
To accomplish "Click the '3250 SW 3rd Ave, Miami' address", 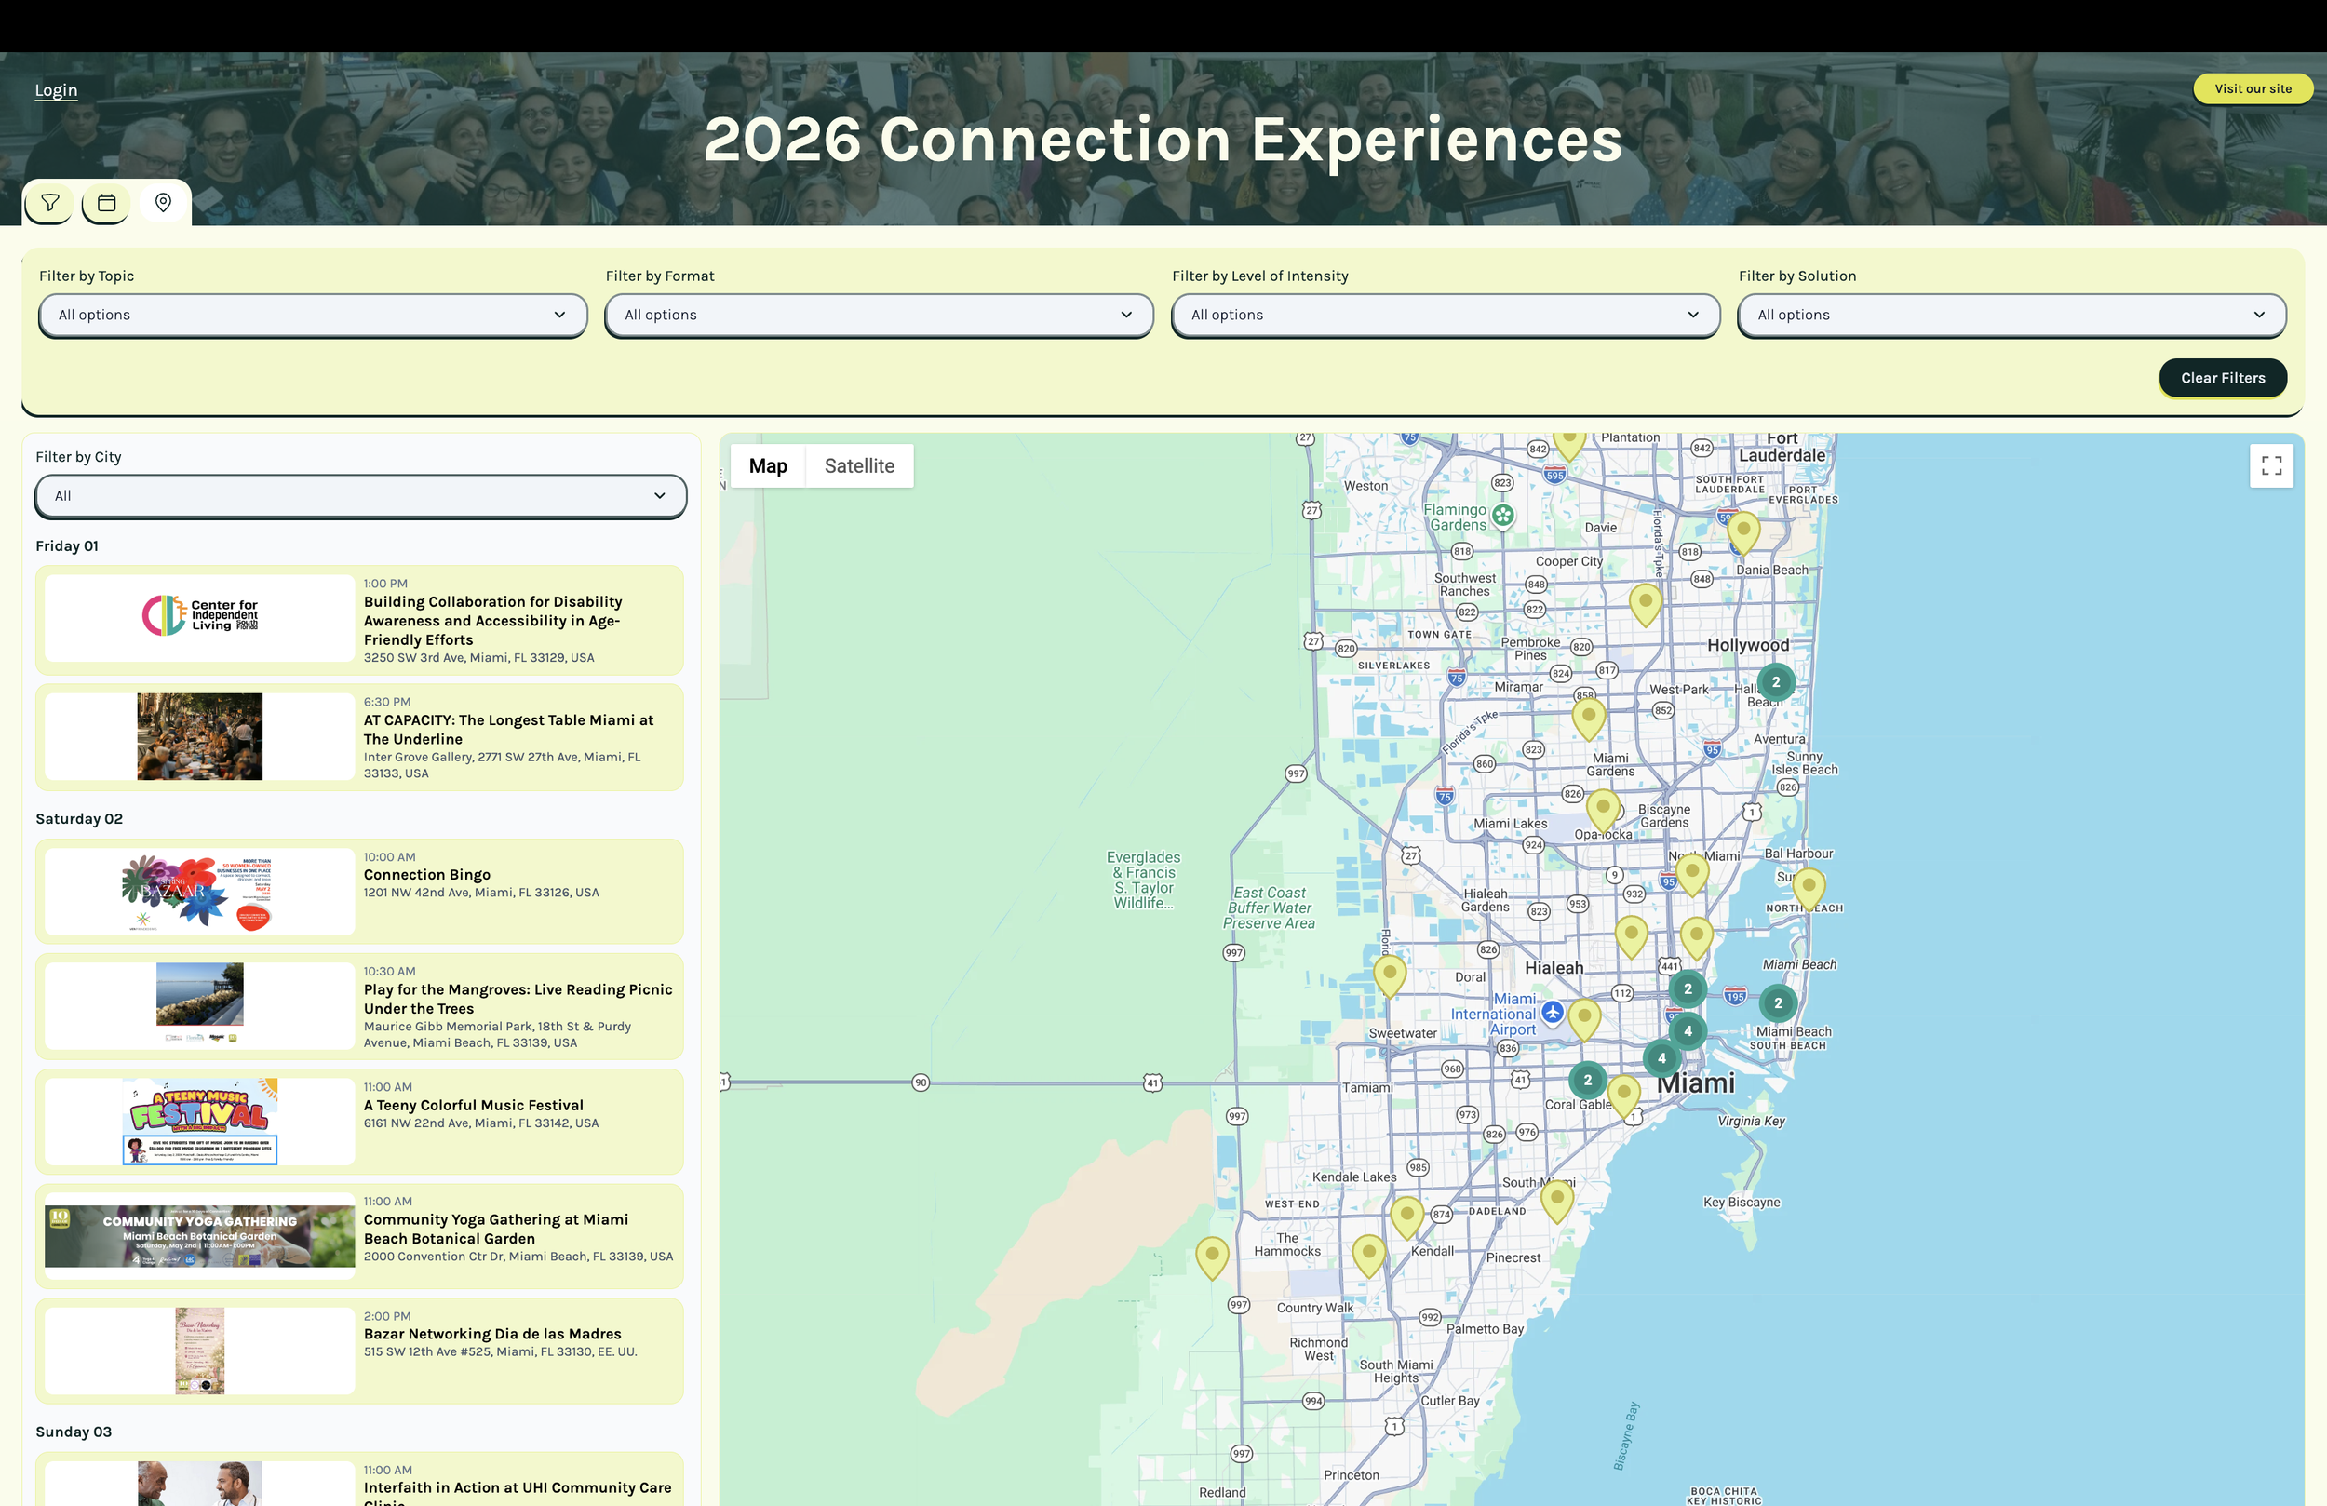I will pyautogui.click(x=479, y=658).
